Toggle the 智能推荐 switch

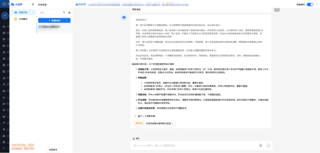pos(310,4)
